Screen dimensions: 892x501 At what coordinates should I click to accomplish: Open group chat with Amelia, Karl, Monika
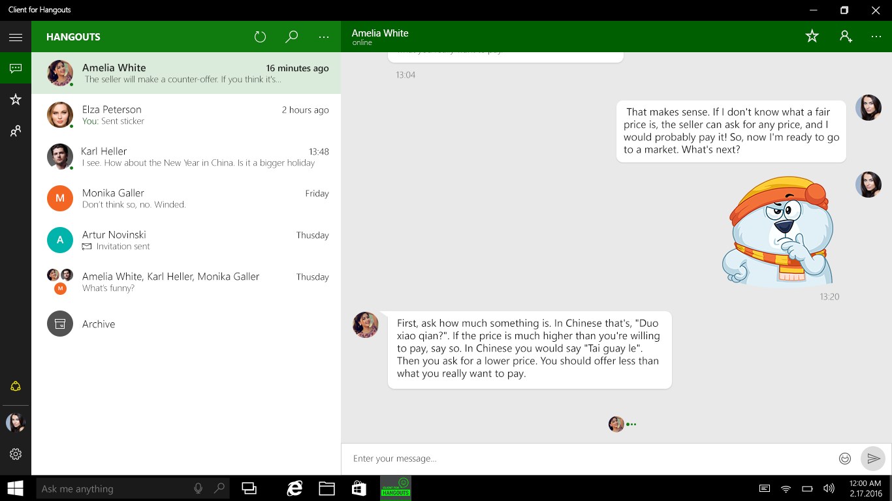point(186,282)
